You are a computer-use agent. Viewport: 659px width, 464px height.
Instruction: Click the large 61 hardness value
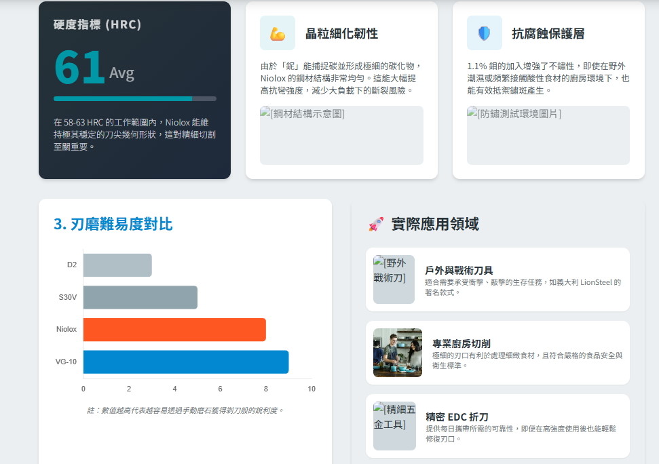pyautogui.click(x=79, y=69)
